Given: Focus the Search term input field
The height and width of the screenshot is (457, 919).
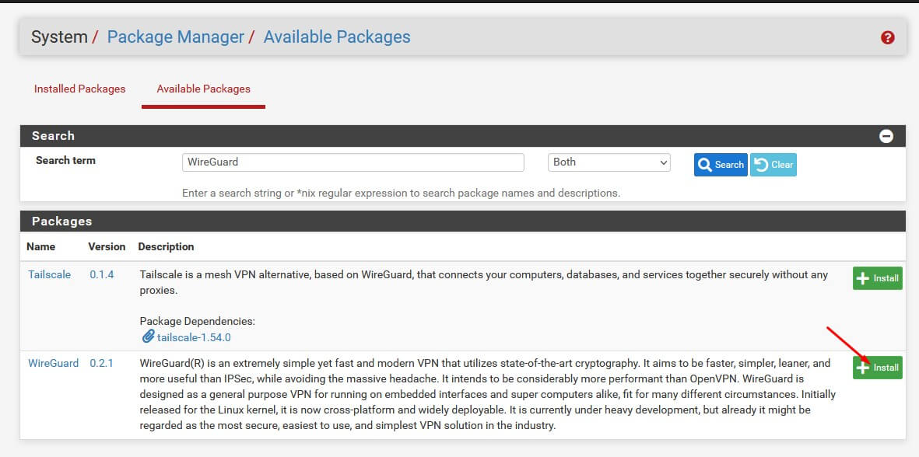Looking at the screenshot, I should coord(353,162).
